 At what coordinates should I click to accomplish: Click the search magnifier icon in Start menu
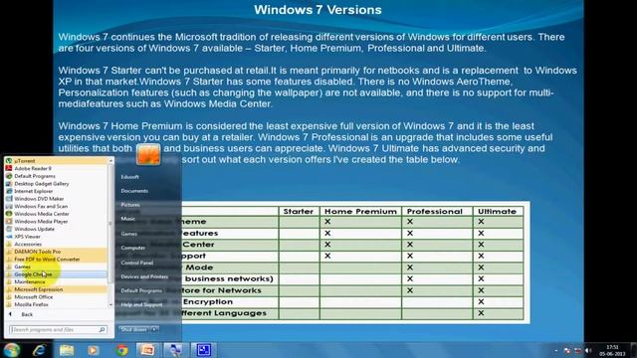tap(102, 329)
